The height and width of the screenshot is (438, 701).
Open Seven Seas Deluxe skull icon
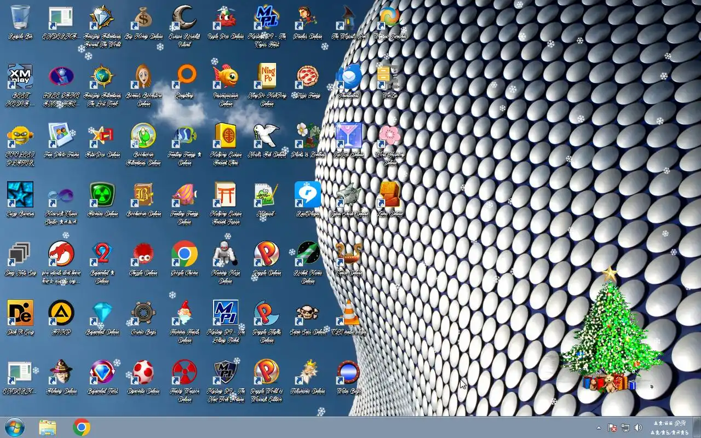(308, 313)
